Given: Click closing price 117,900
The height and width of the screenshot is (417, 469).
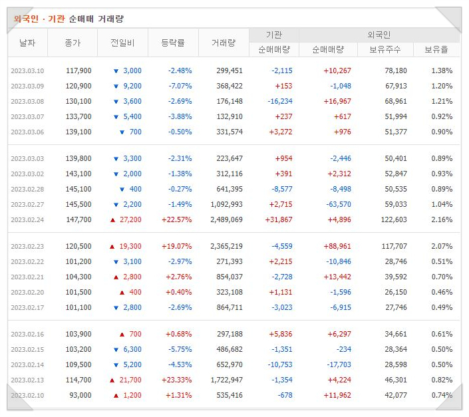Looking at the screenshot, I should pos(78,71).
